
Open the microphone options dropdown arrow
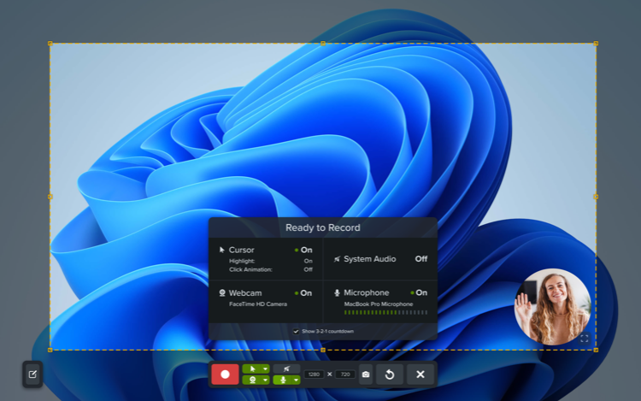click(x=296, y=380)
